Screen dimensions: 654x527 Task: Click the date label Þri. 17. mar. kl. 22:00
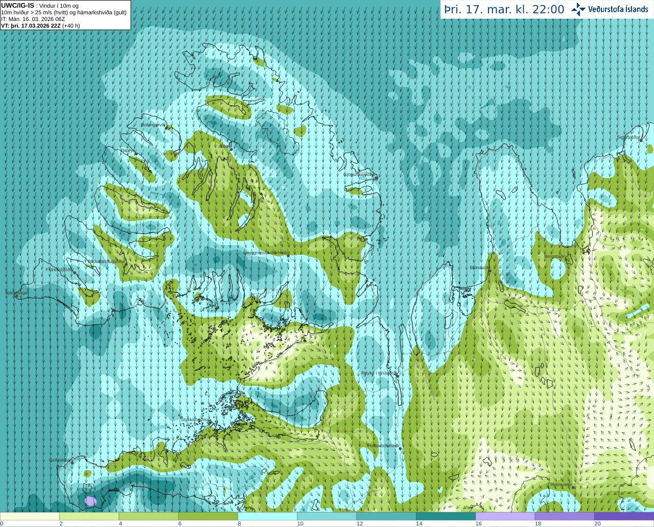pyautogui.click(x=504, y=10)
